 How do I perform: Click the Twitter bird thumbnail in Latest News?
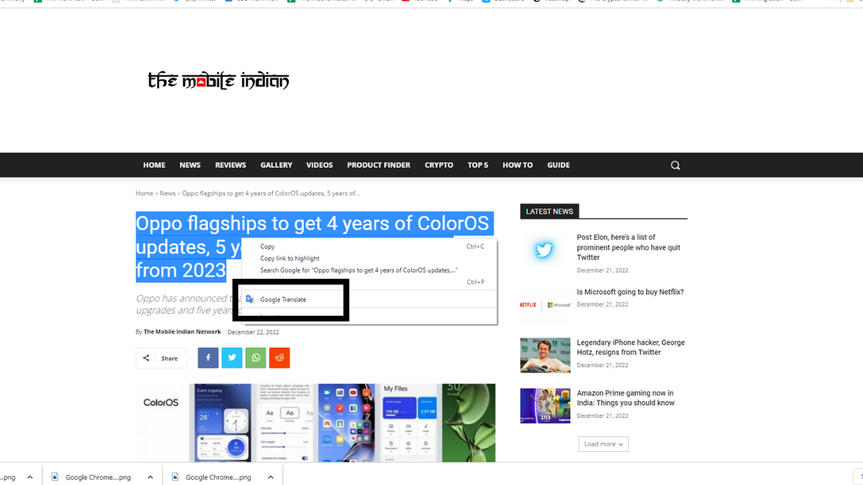(x=545, y=251)
